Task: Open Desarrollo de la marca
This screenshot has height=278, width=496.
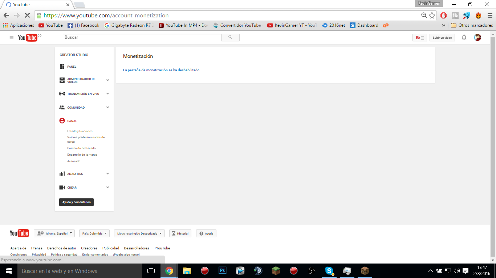Action: click(82, 155)
